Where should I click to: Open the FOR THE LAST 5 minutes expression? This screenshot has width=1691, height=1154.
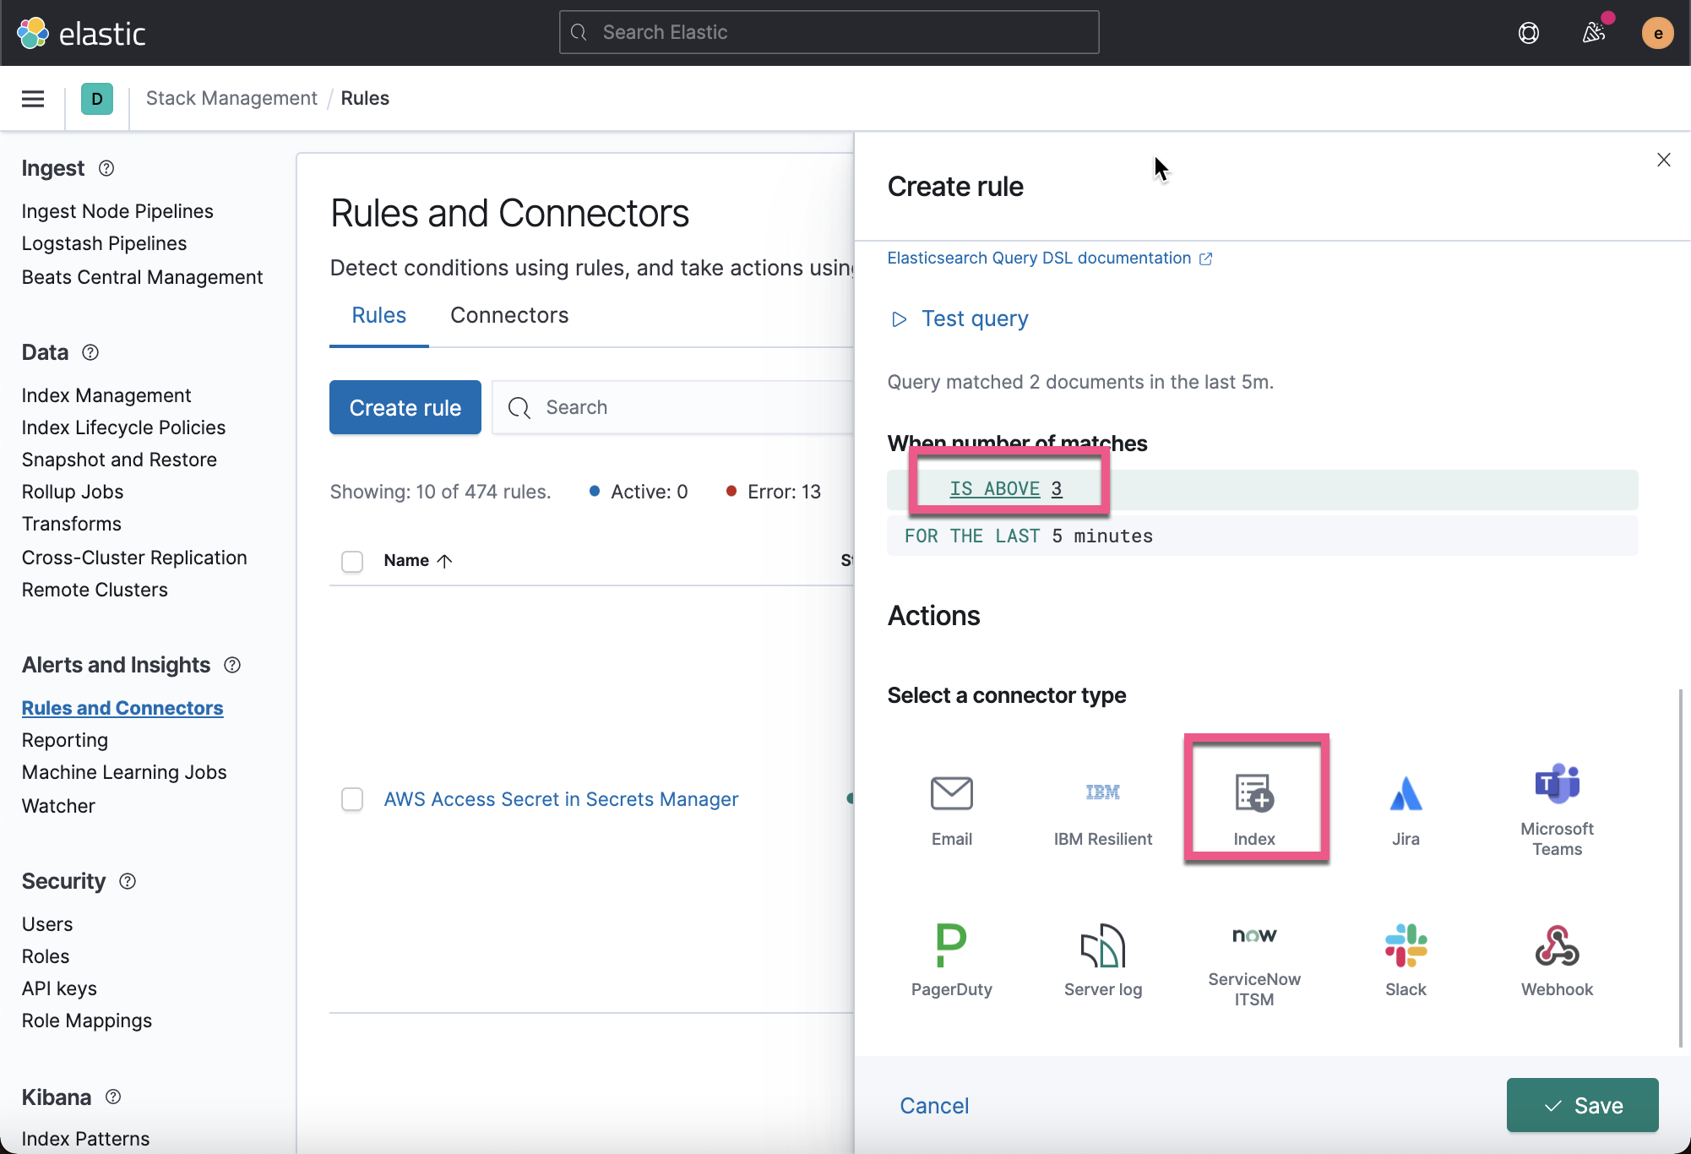tap(1028, 536)
